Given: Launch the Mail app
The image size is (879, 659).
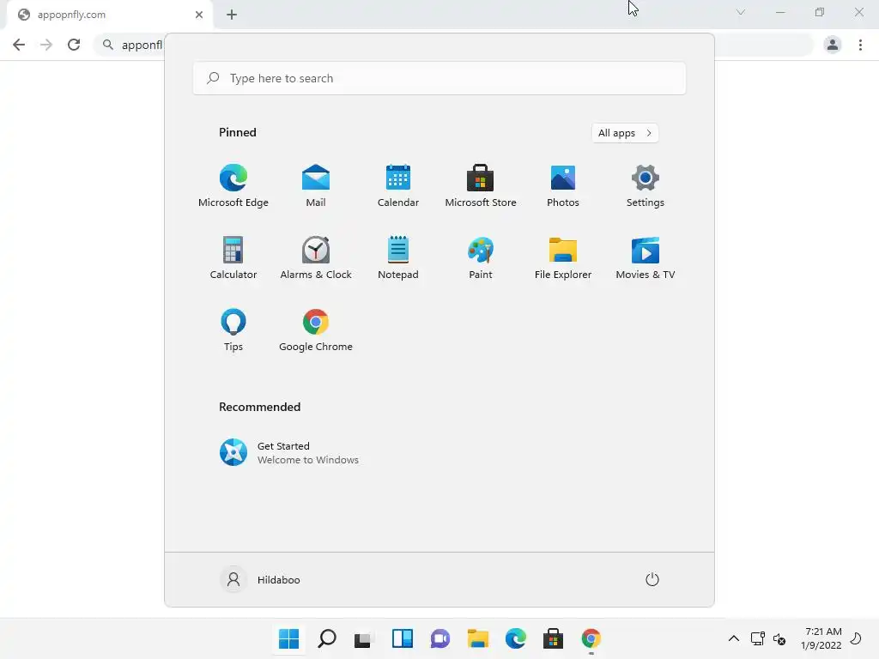Looking at the screenshot, I should click(316, 186).
